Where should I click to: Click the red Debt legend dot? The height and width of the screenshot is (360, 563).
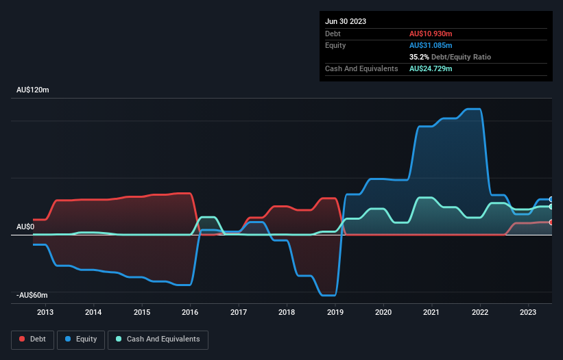coord(22,339)
